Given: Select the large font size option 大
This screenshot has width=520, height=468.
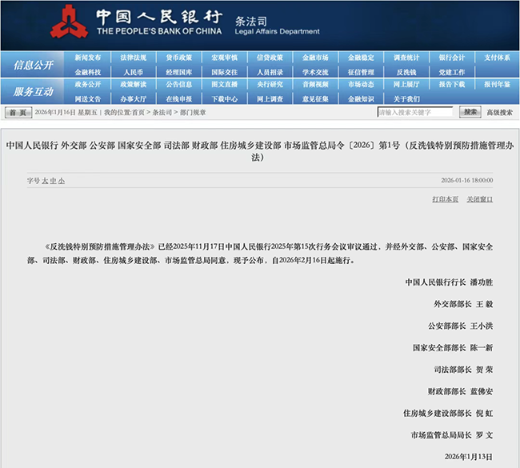Looking at the screenshot, I should pos(45,181).
